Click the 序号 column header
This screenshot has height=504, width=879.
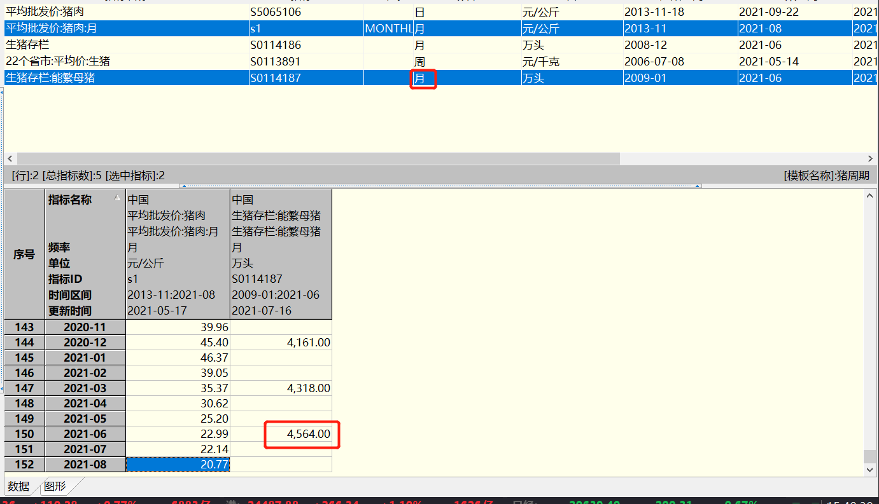[x=24, y=254]
